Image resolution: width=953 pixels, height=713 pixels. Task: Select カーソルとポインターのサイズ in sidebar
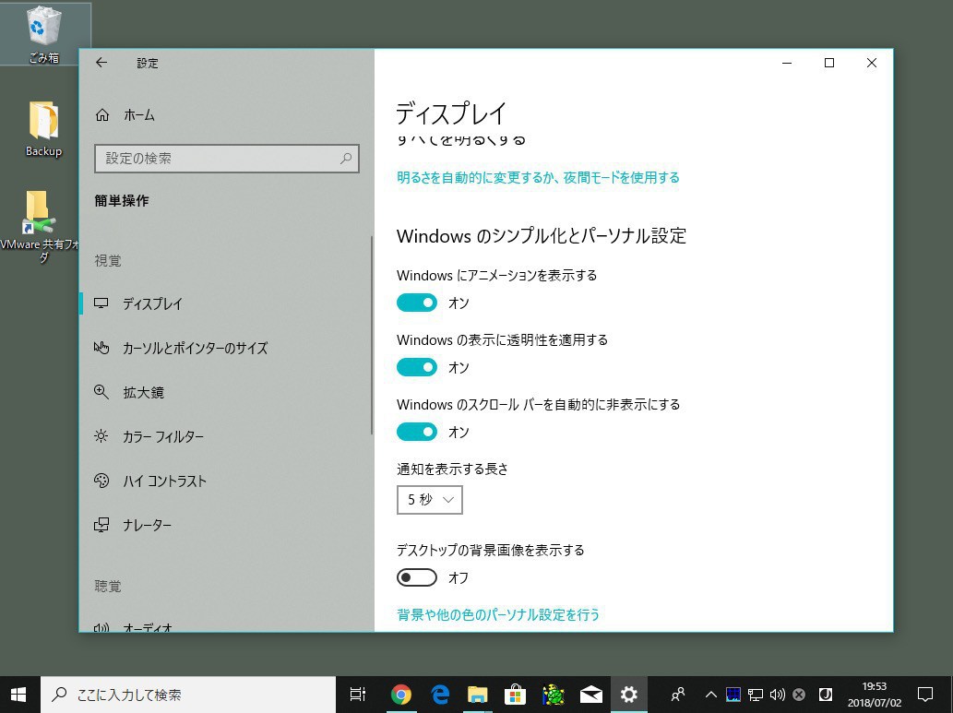pos(195,348)
